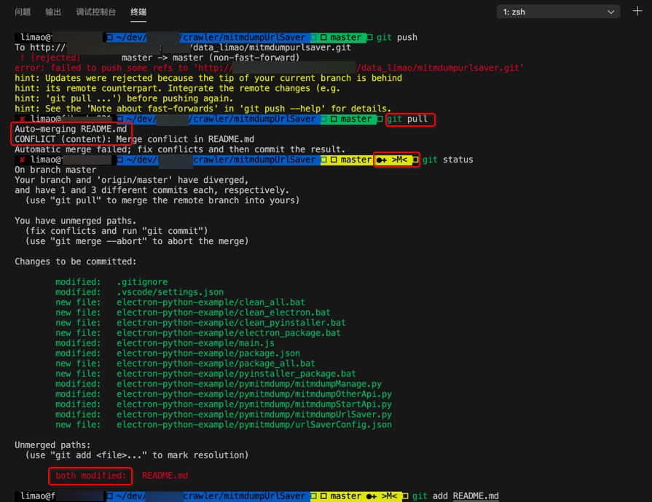This screenshot has width=652, height=502.
Task: Click the red 'error: failed to push some refs' line
Action: point(269,68)
